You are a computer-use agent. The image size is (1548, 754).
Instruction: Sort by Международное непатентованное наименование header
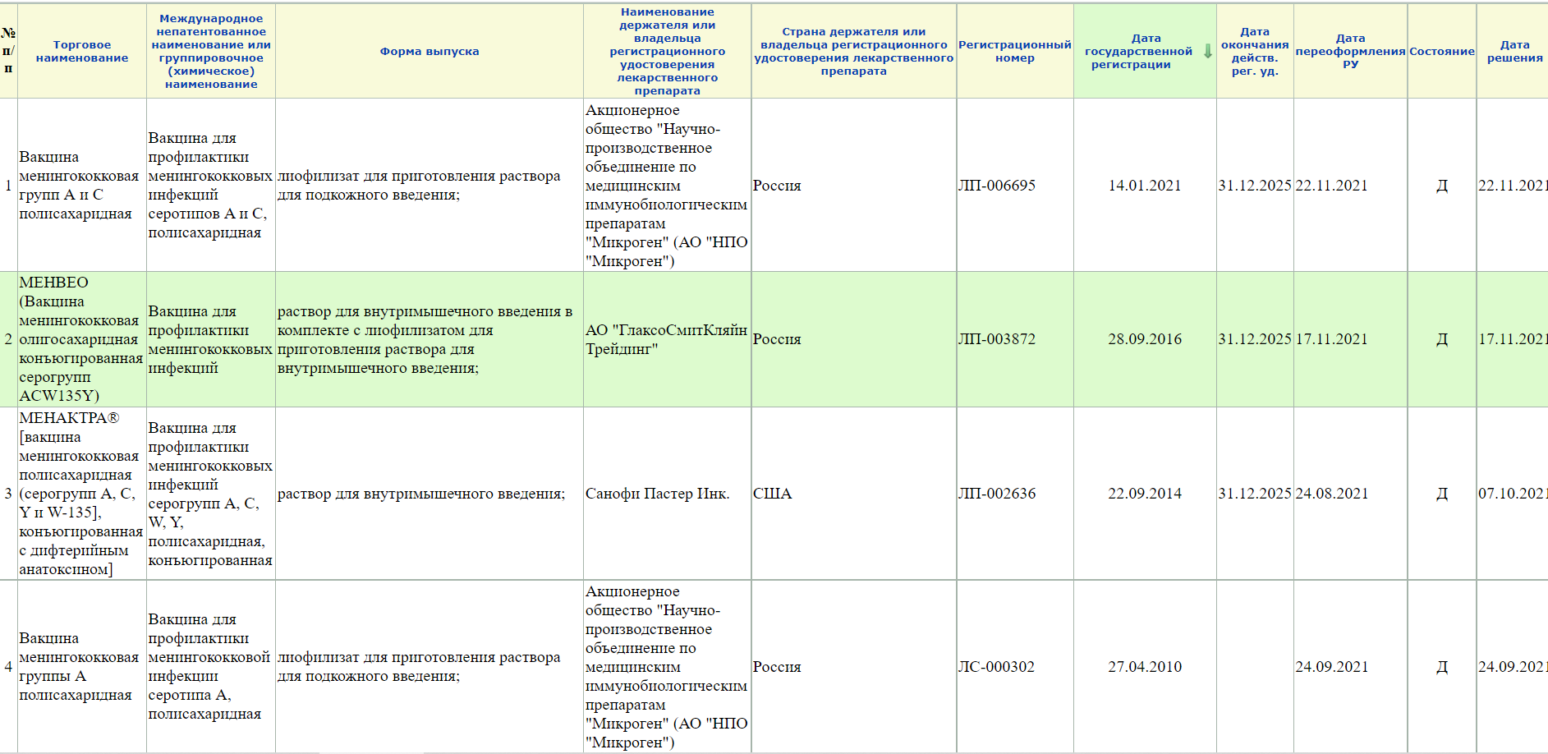click(211, 52)
